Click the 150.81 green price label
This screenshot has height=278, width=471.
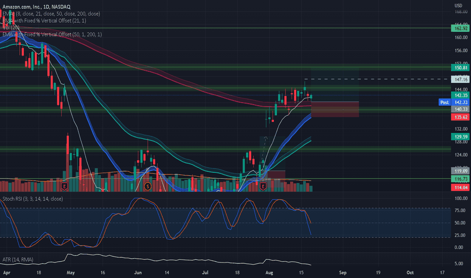(x=461, y=68)
